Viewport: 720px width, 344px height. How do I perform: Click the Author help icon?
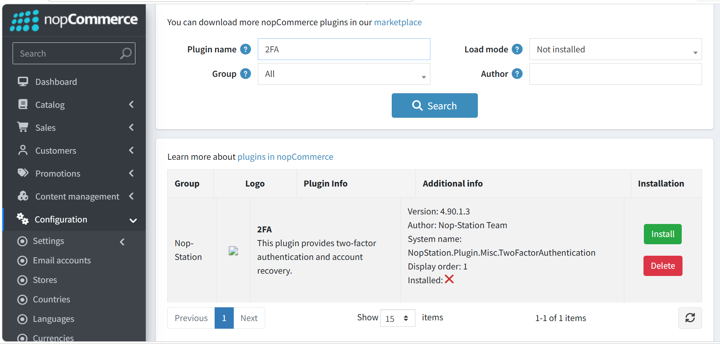tap(517, 74)
